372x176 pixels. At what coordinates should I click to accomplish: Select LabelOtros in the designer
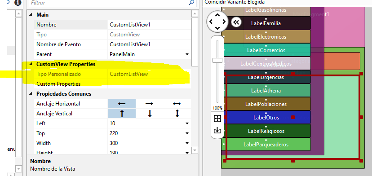coord(266,118)
